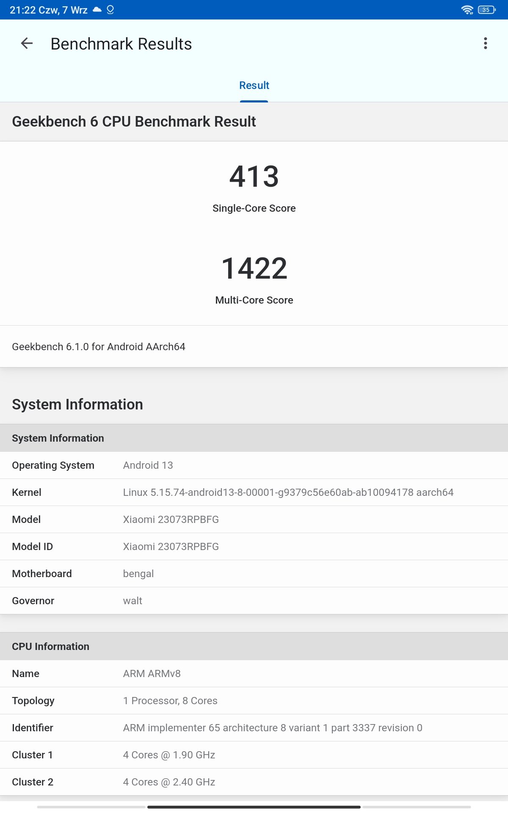Tap the Benchmark Results title

click(x=121, y=44)
